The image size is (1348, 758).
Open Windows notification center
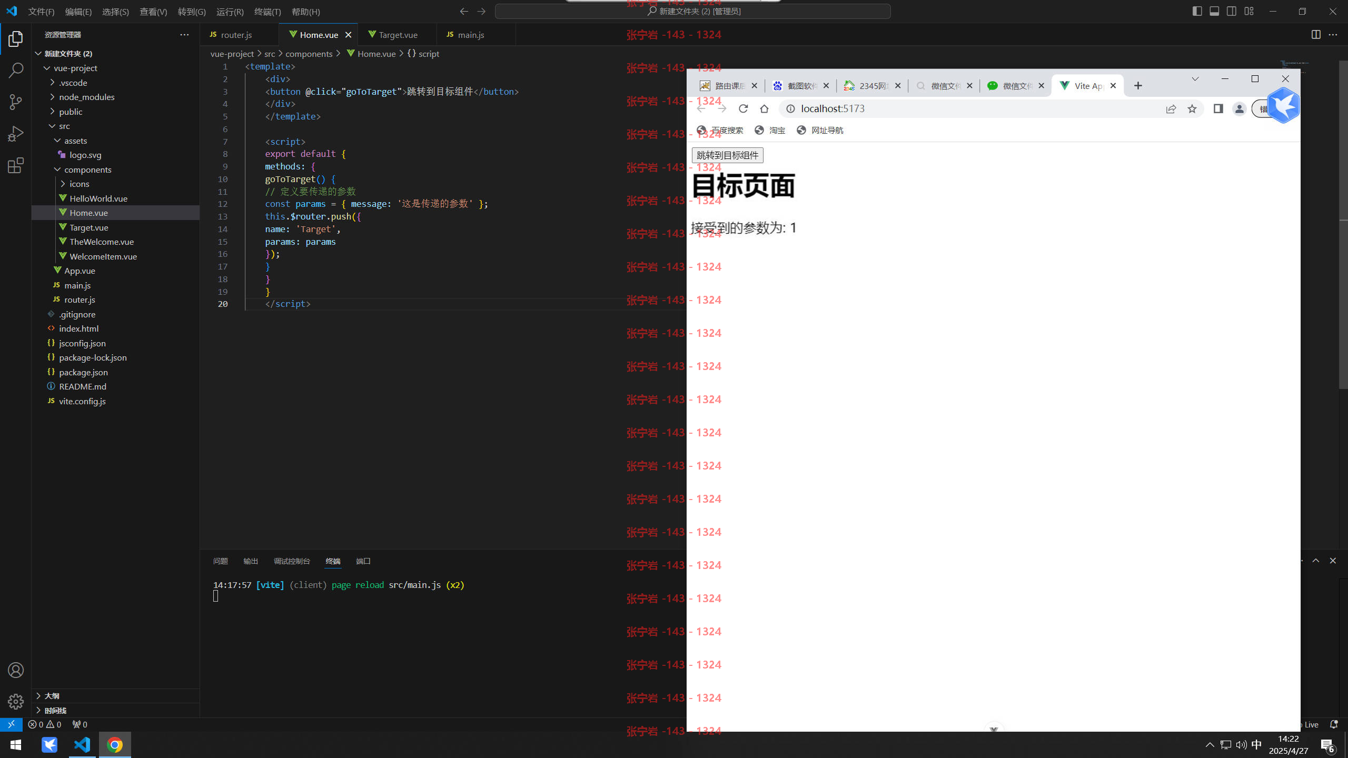1327,745
